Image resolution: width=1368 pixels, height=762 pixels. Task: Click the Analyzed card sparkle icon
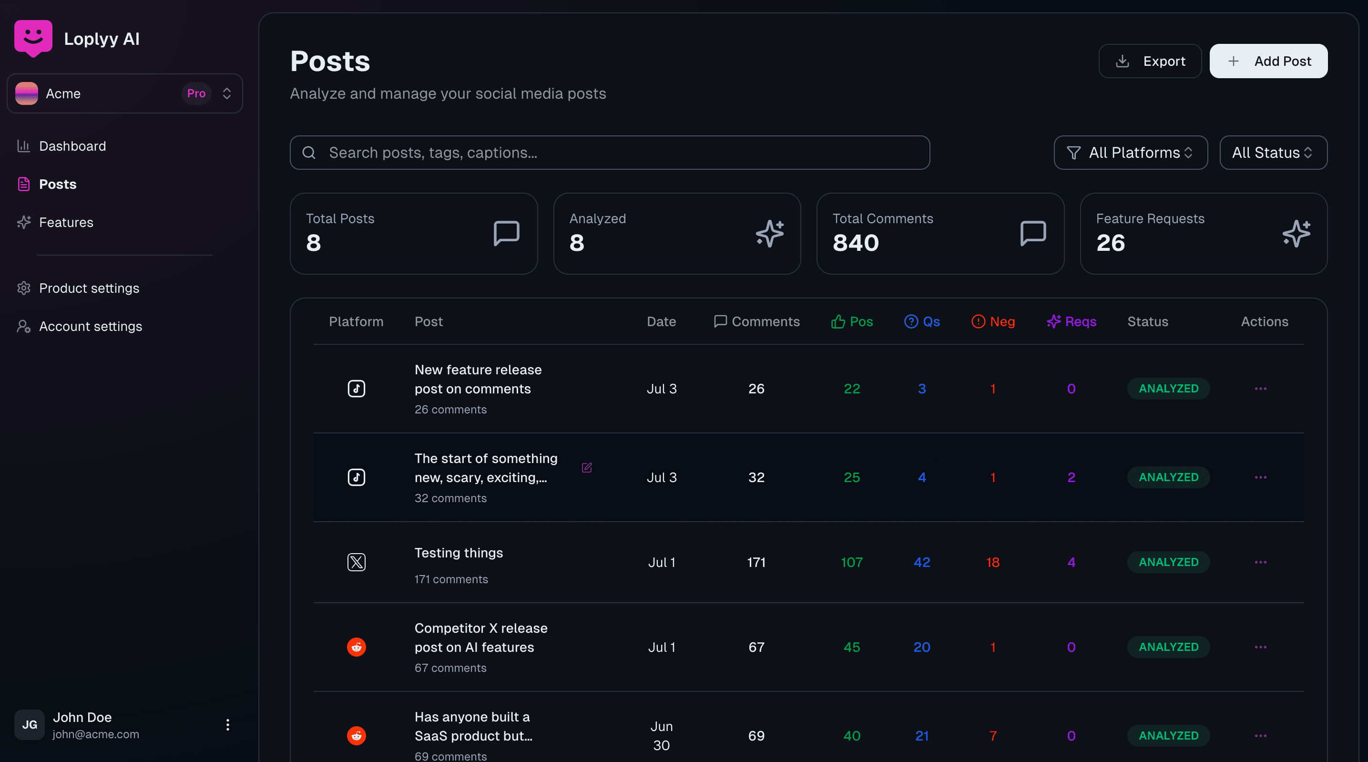[769, 234]
